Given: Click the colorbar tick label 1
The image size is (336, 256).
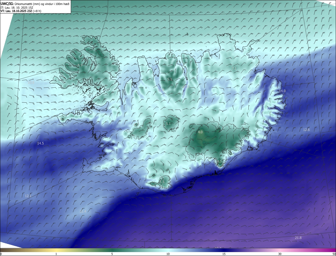Looking at the screenshot, I should click(56, 254).
